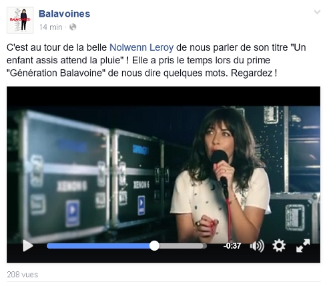The image size is (327, 282).
Task: Mute the video with the speaker icon
Action: [x=257, y=246]
